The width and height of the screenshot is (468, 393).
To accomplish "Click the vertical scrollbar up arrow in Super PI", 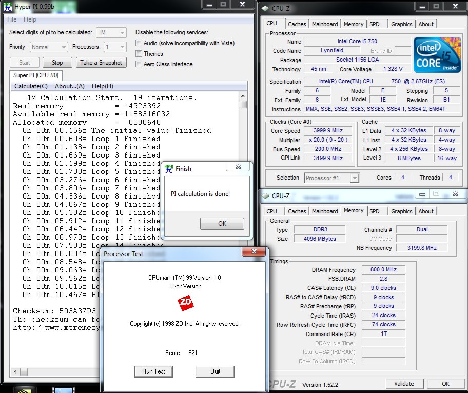I will 243,96.
